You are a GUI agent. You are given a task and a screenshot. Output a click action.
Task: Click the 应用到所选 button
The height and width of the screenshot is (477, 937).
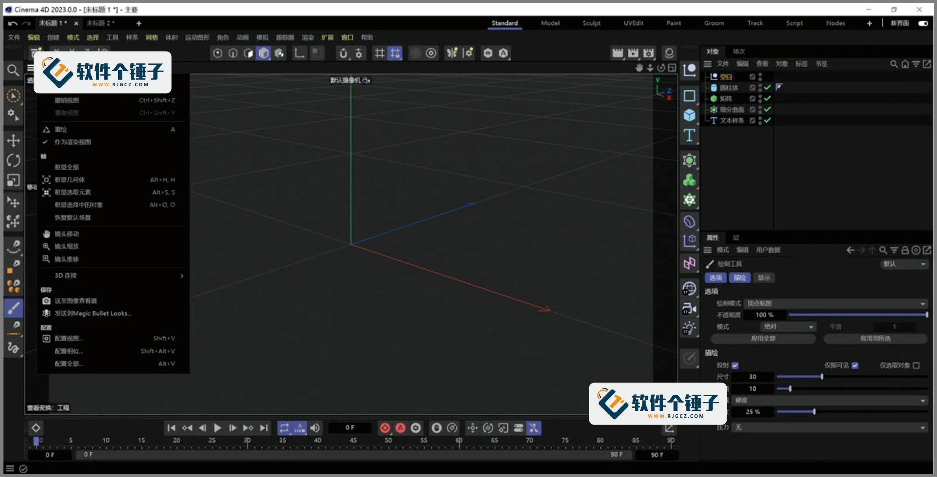pyautogui.click(x=875, y=338)
